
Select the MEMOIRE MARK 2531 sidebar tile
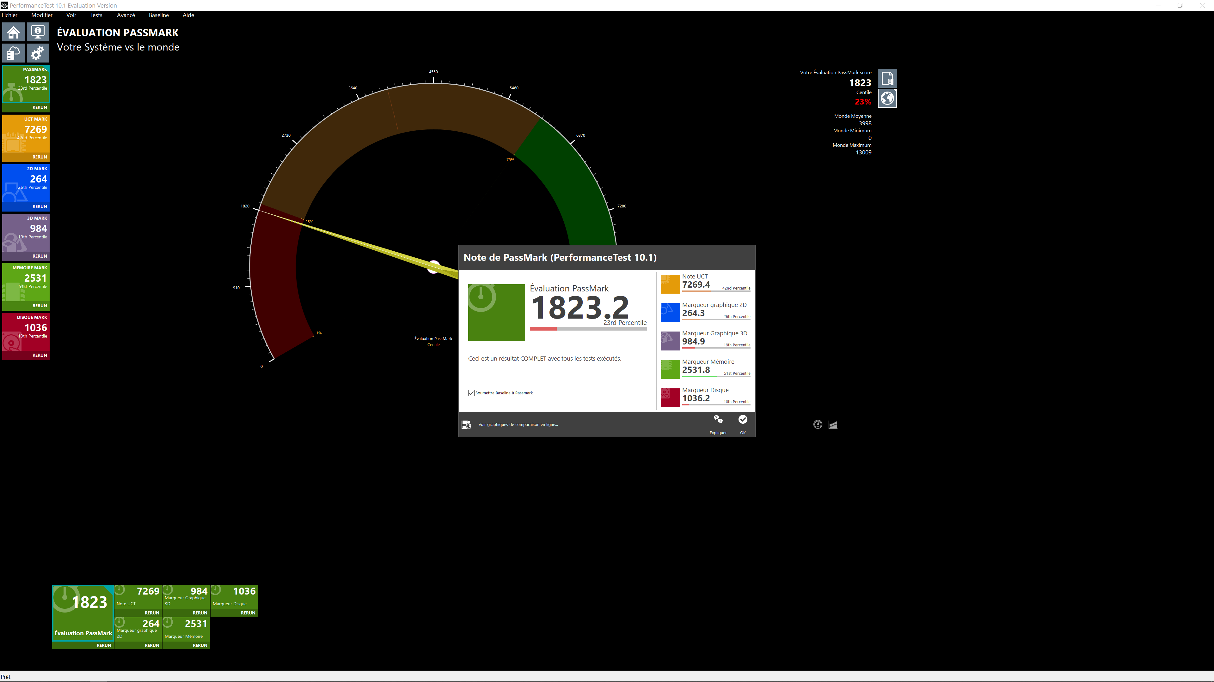[x=26, y=282]
